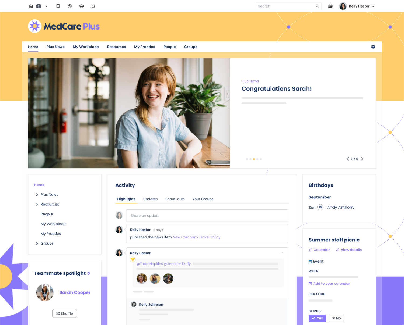Open My Workplace in the navigation bar
Screen dimensions: 404x325
click(86, 47)
